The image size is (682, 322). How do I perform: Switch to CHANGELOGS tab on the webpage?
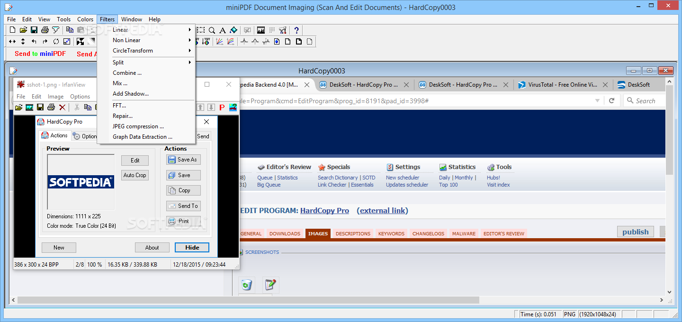428,233
